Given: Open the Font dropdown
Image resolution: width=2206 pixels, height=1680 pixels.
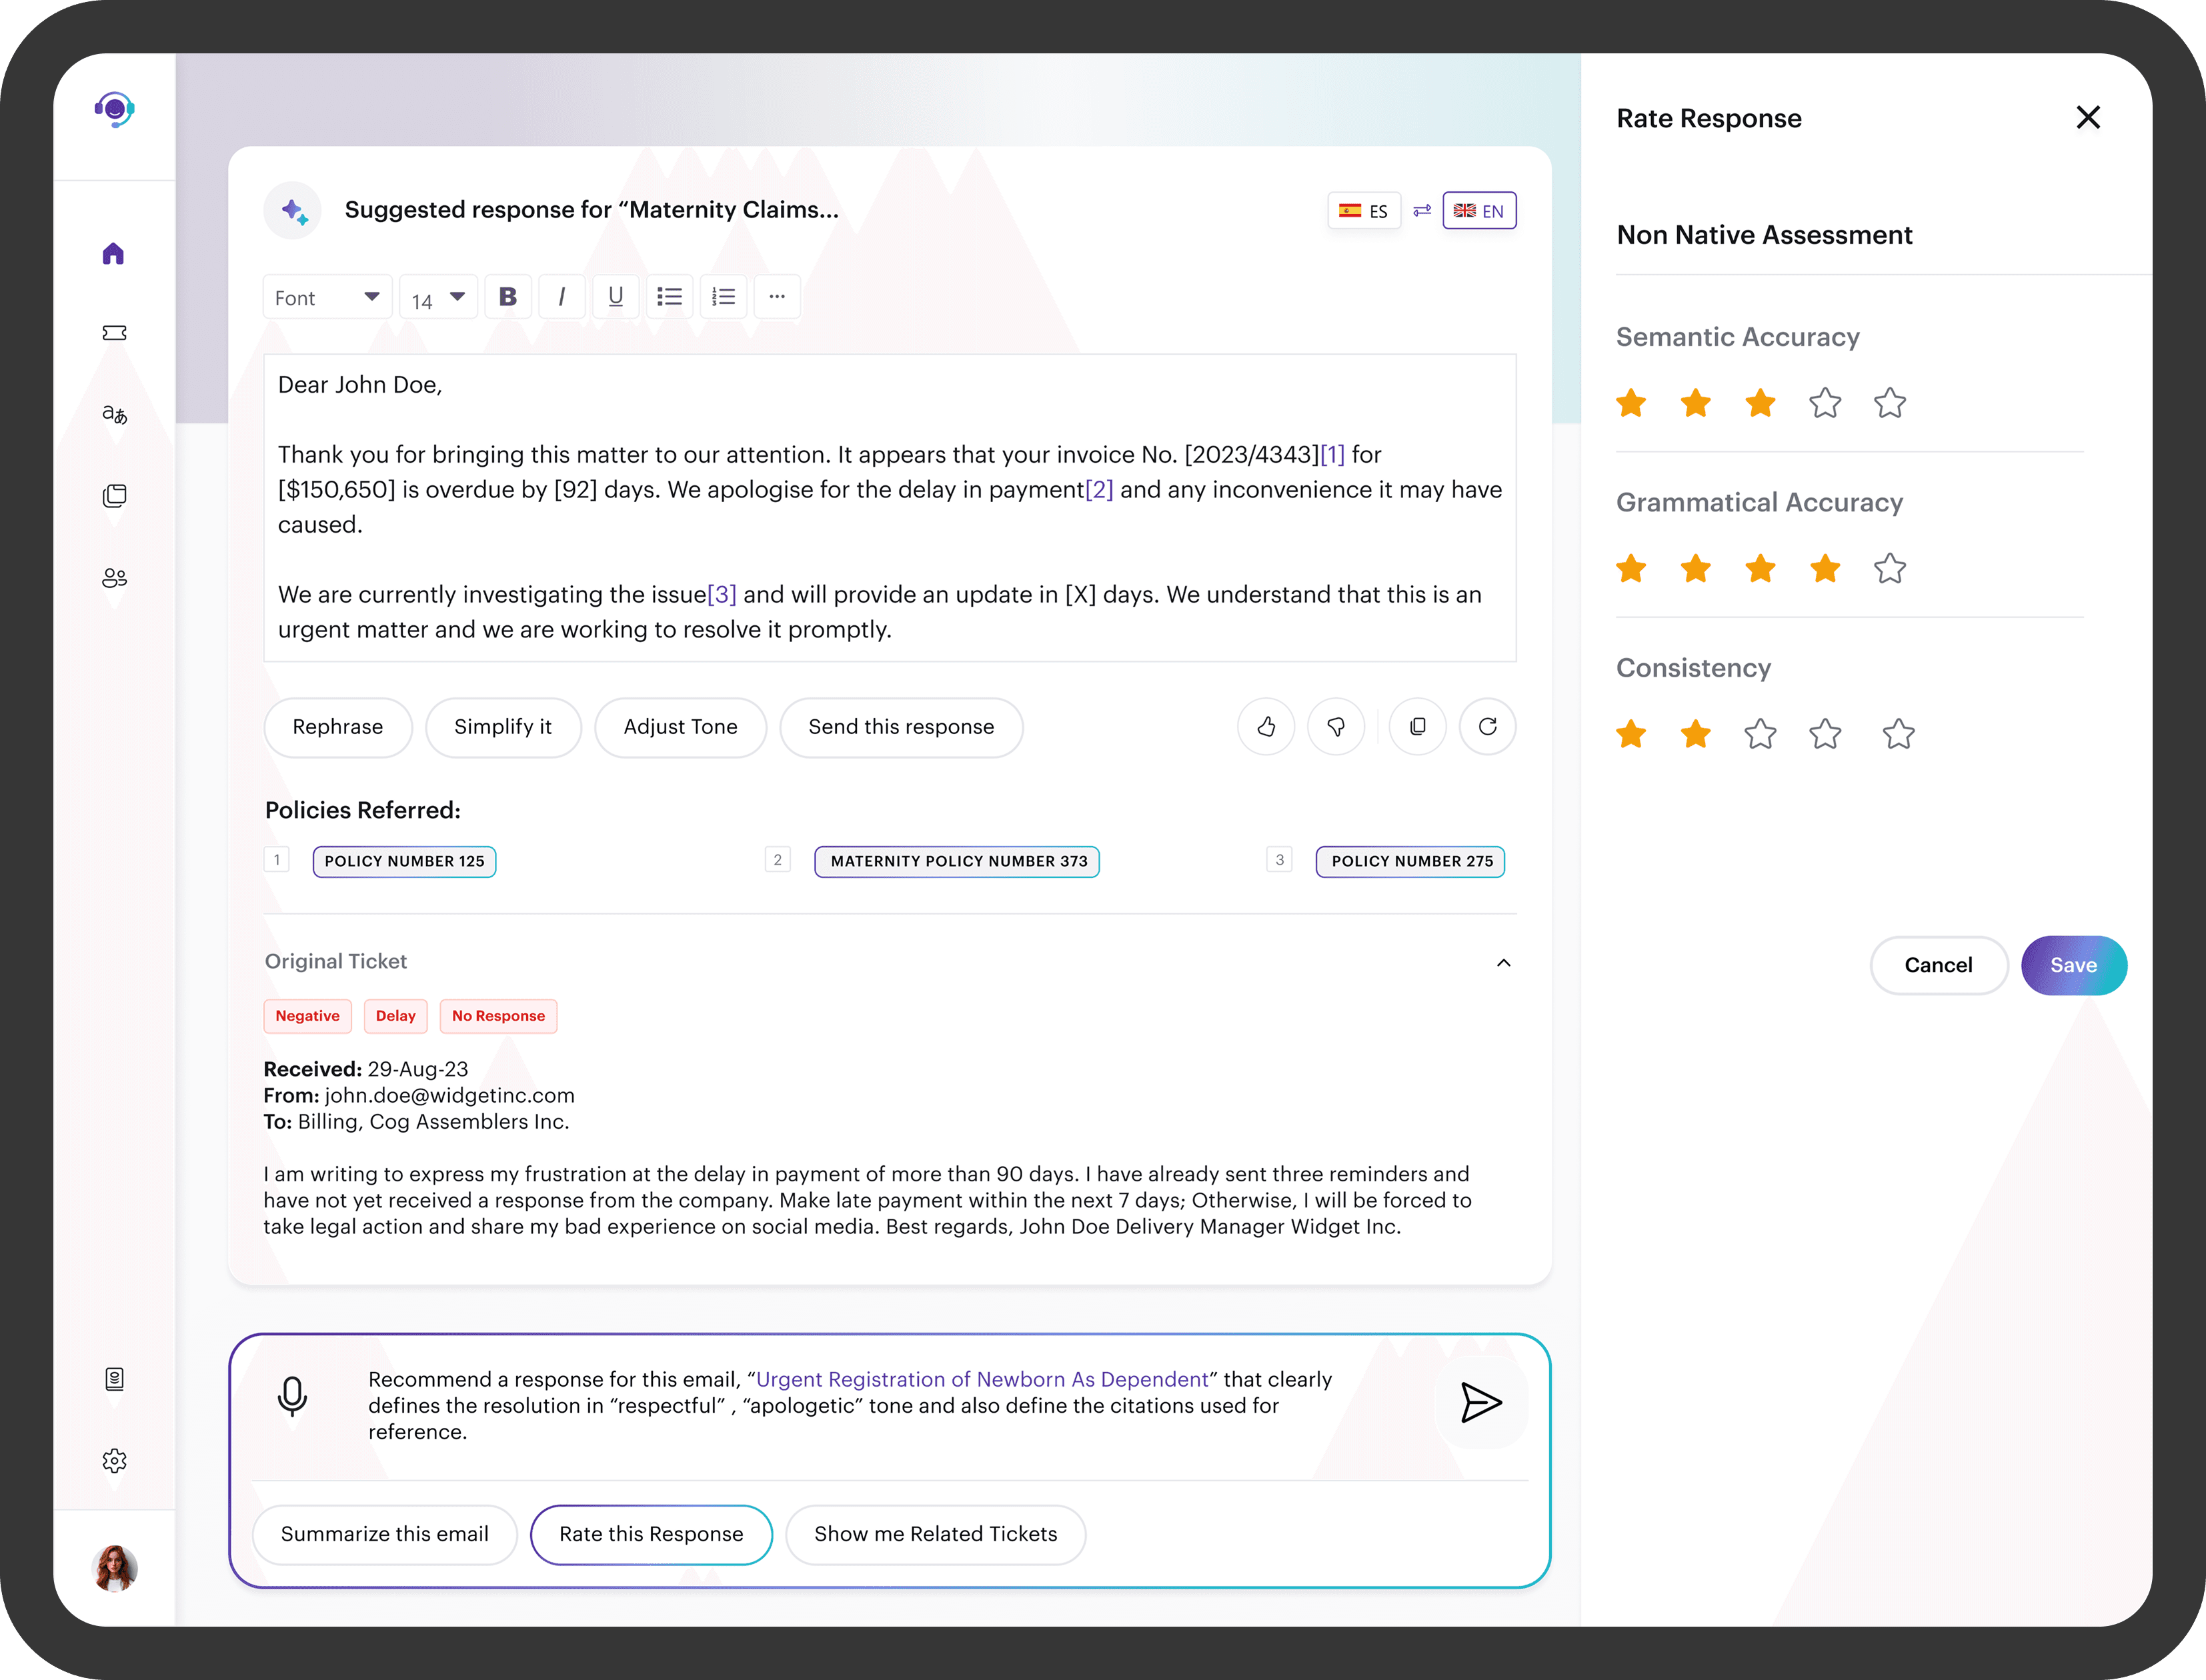Looking at the screenshot, I should (x=327, y=297).
